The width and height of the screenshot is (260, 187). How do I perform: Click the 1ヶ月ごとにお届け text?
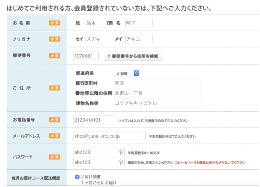coord(99,183)
